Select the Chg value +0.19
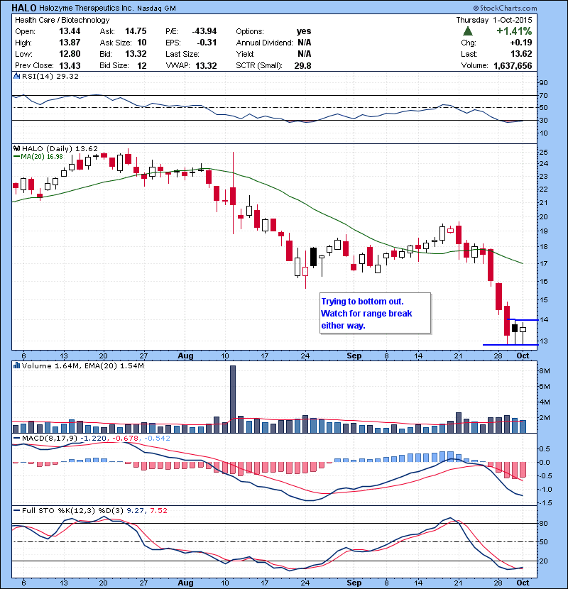568x589 pixels. (521, 43)
